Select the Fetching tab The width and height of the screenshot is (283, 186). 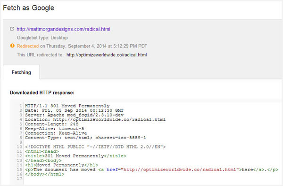click(21, 72)
